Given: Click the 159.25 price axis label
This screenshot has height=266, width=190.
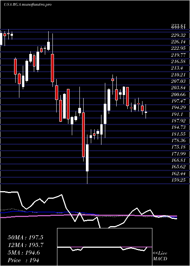Looking at the screenshot, I should pos(178,180).
